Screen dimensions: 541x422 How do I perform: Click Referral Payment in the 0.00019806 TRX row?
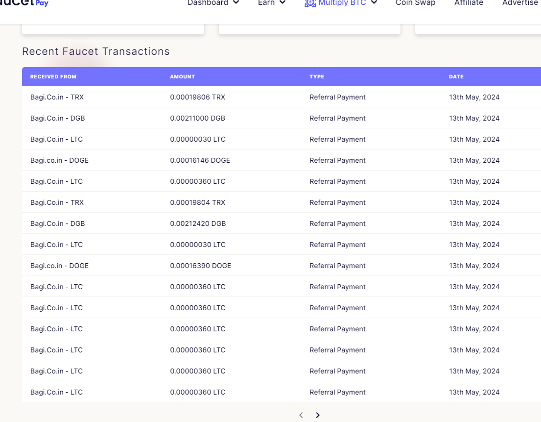pyautogui.click(x=337, y=97)
